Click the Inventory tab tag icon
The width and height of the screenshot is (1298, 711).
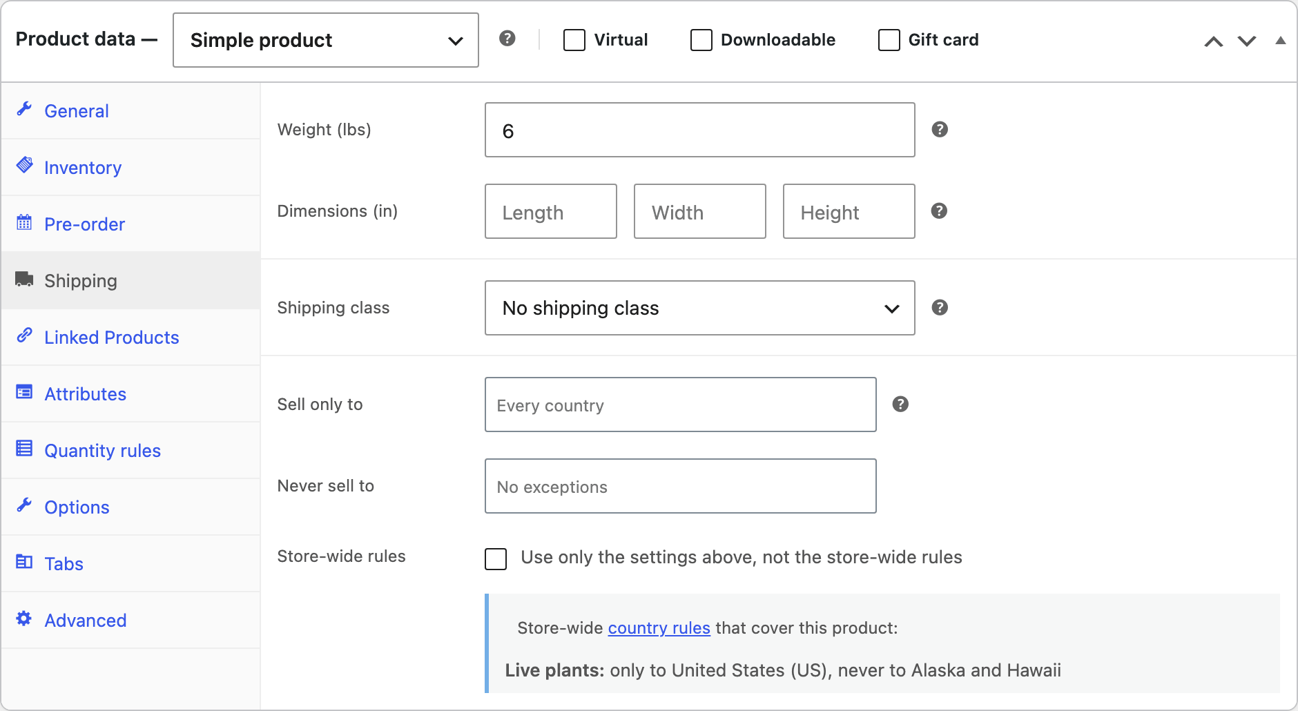(x=25, y=166)
